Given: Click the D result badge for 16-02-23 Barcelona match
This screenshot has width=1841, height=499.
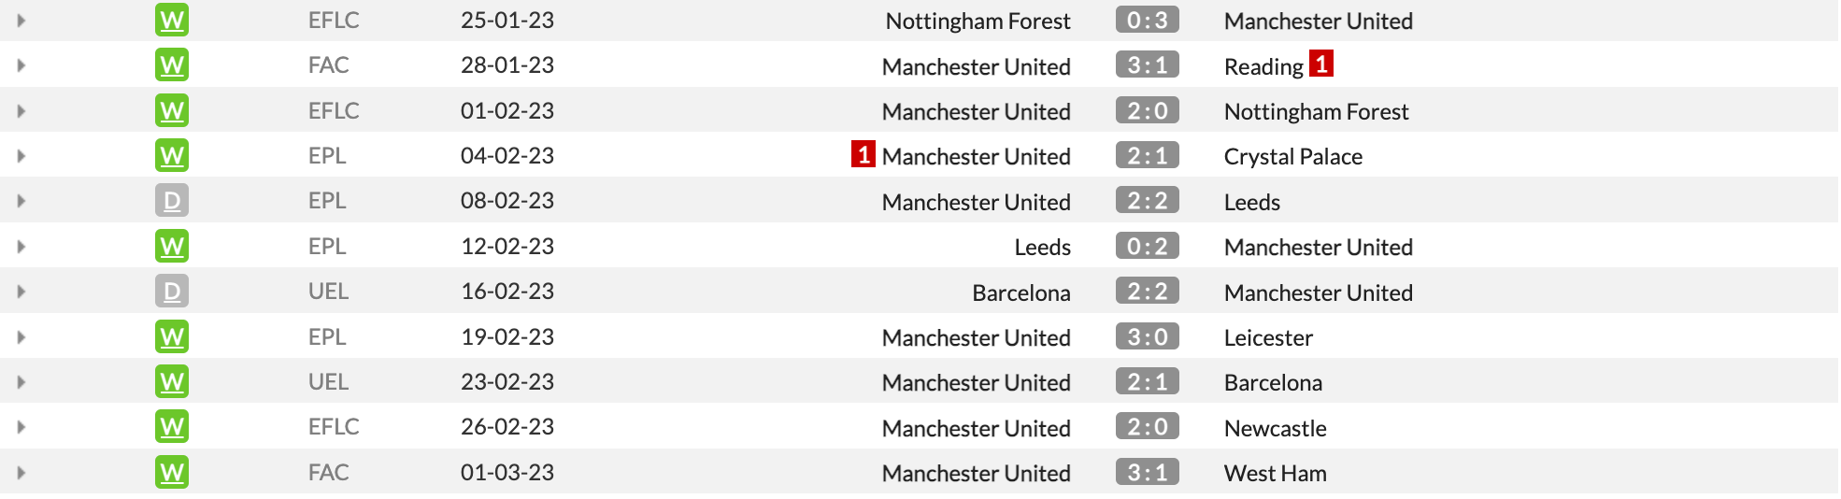Looking at the screenshot, I should pyautogui.click(x=172, y=292).
